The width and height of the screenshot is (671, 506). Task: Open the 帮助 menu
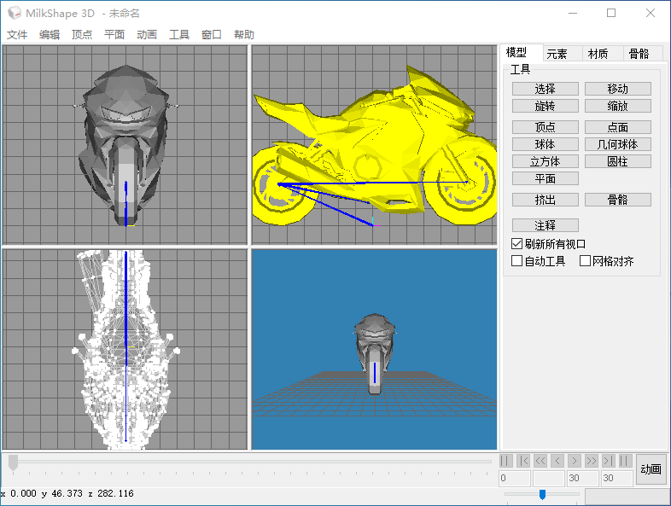[x=244, y=35]
